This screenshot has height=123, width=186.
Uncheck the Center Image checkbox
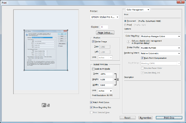[x=93, y=42]
